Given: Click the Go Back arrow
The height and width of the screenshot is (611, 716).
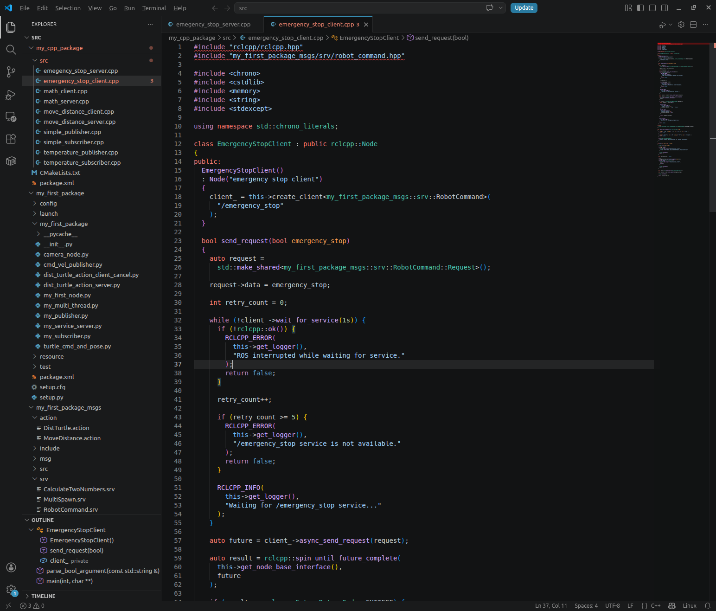Looking at the screenshot, I should point(215,8).
